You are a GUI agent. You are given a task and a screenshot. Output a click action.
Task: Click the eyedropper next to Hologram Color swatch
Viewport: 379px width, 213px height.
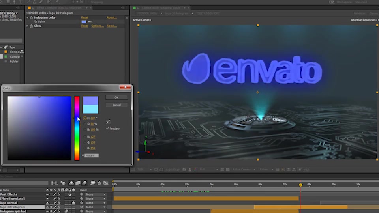90,22
